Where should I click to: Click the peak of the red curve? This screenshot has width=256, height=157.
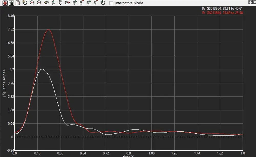tap(48, 30)
